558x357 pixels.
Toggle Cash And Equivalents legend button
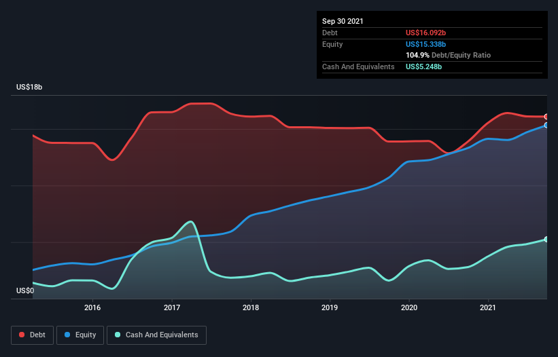(x=156, y=335)
